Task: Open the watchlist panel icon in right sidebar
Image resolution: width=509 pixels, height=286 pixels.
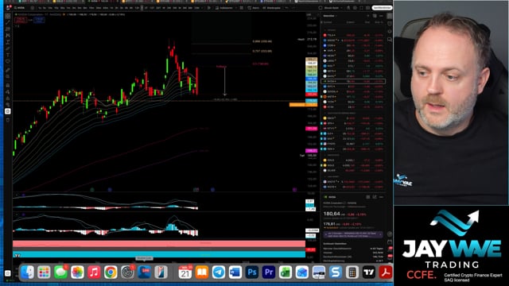Action: [x=390, y=16]
